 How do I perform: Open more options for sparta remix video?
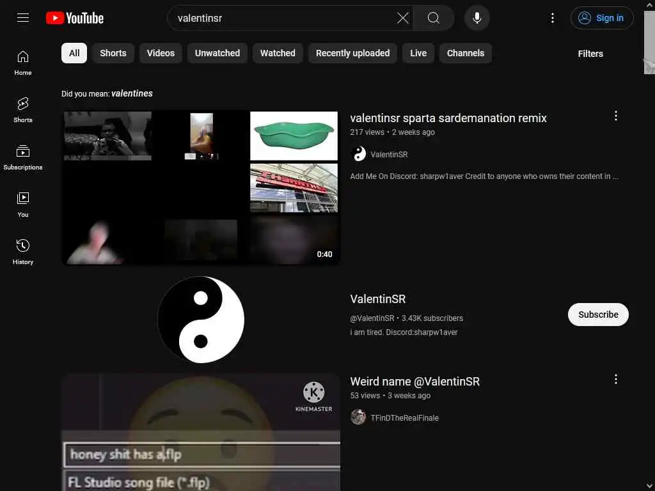tap(616, 116)
